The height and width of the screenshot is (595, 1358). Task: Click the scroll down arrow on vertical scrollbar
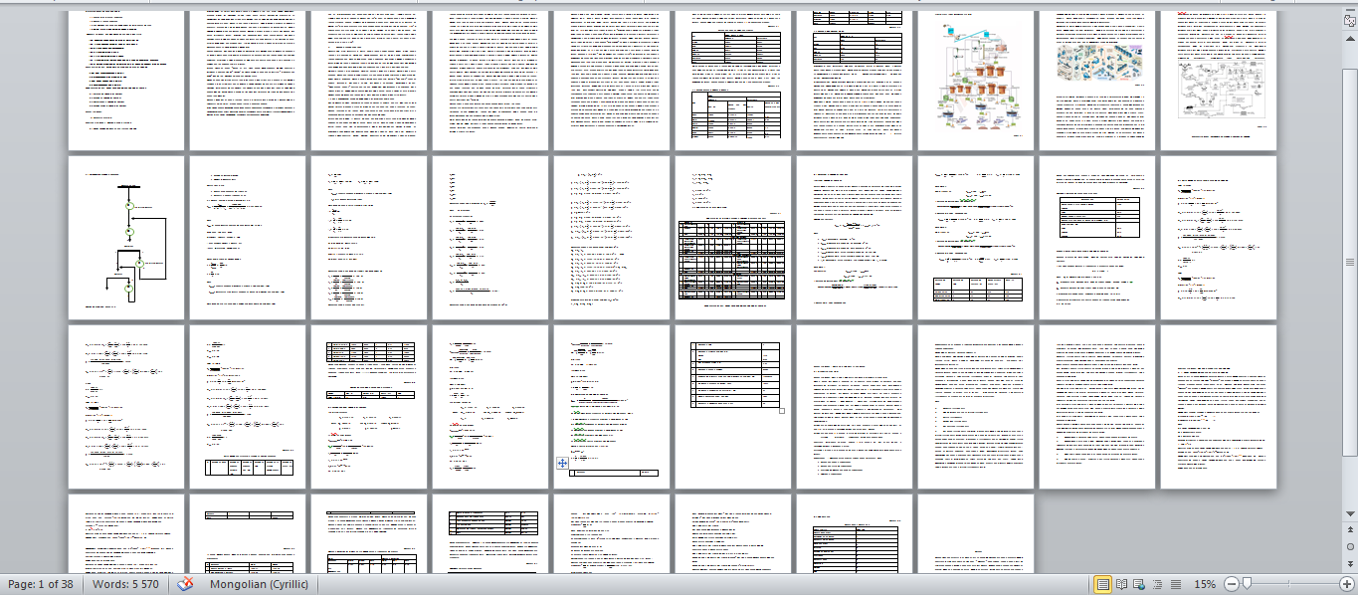tap(1349, 513)
